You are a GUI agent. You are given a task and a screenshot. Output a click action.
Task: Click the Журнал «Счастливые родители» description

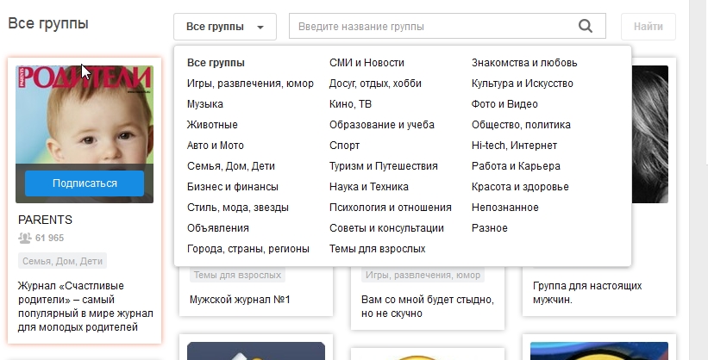pos(85,307)
